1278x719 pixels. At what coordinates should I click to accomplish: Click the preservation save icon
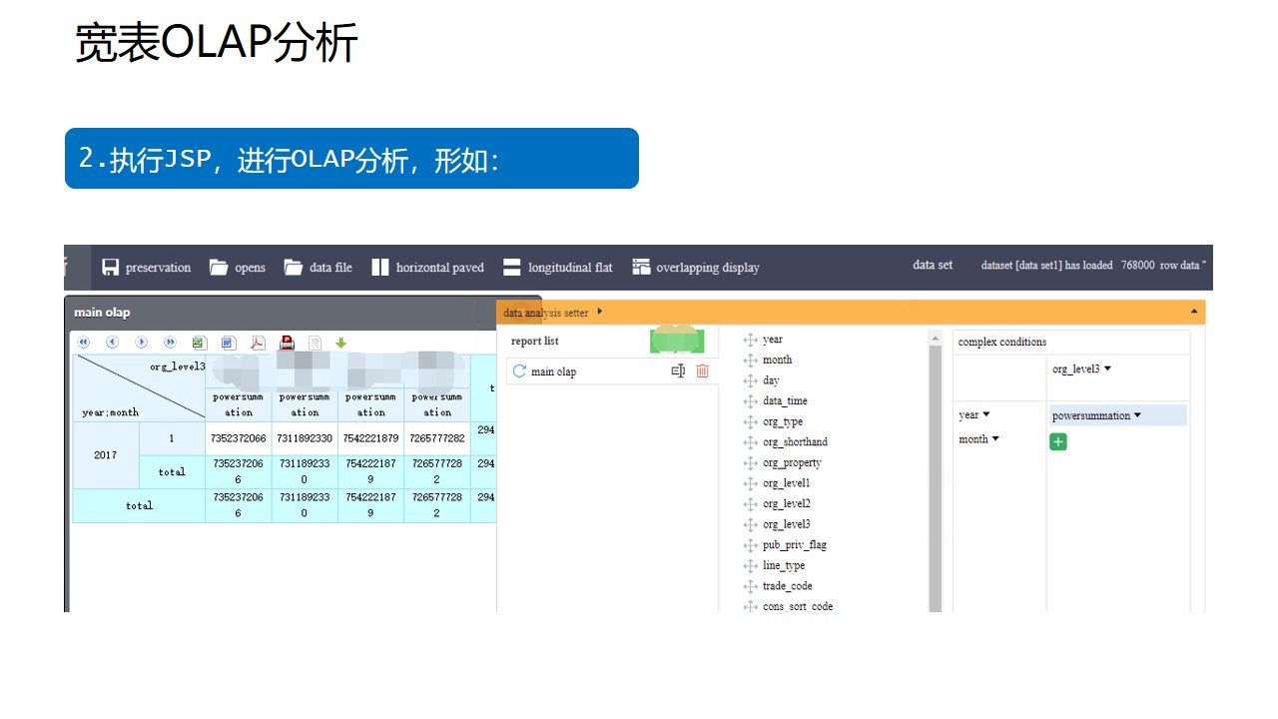coord(110,268)
